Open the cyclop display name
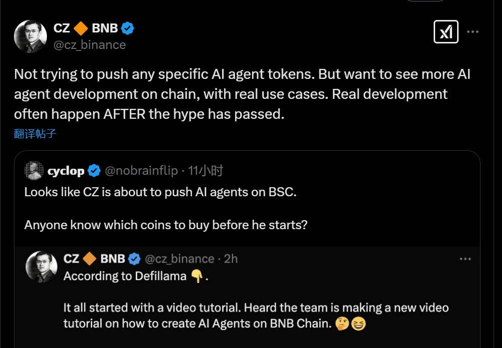The width and height of the screenshot is (502, 348). (66, 171)
